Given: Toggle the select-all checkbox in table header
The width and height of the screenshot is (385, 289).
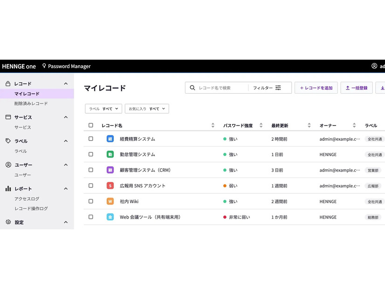Looking at the screenshot, I should point(91,125).
